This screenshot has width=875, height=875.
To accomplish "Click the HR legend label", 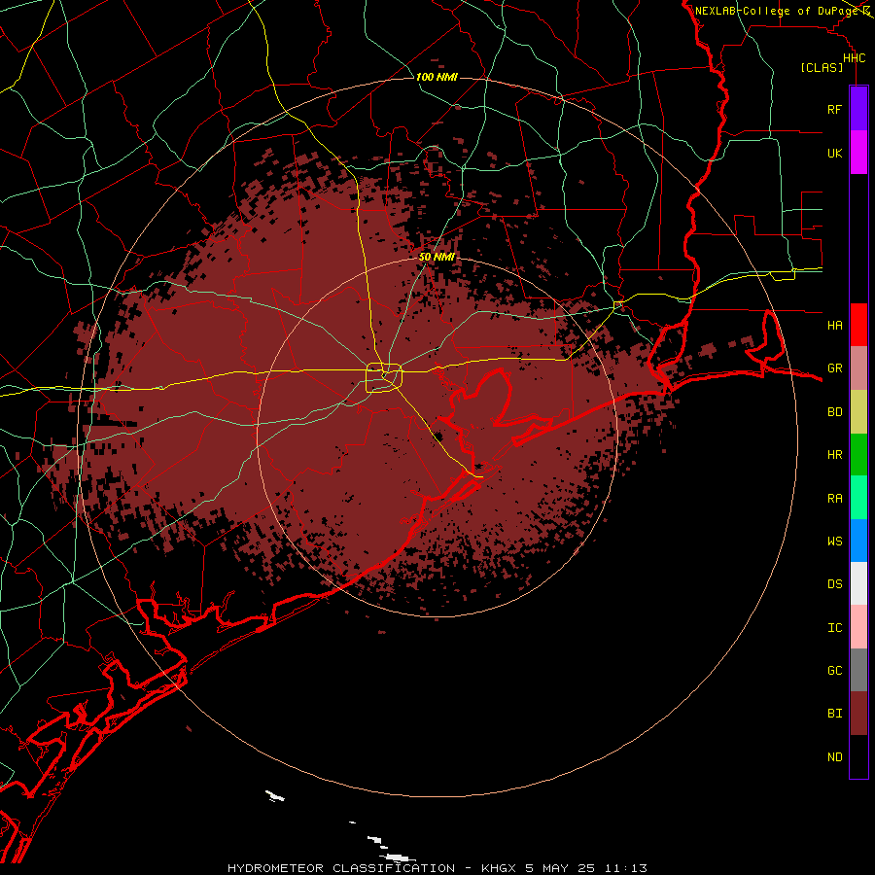I will tap(834, 455).
